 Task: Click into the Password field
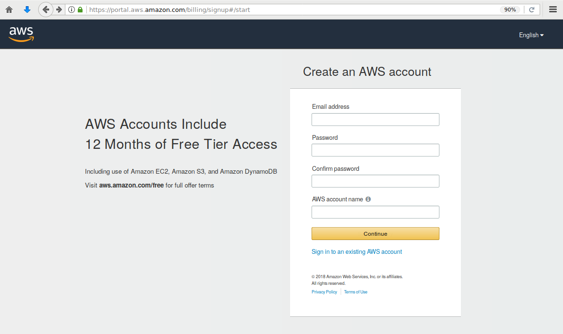375,150
